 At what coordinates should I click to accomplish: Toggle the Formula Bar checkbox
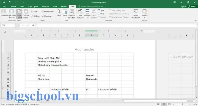click(x=43, y=11)
